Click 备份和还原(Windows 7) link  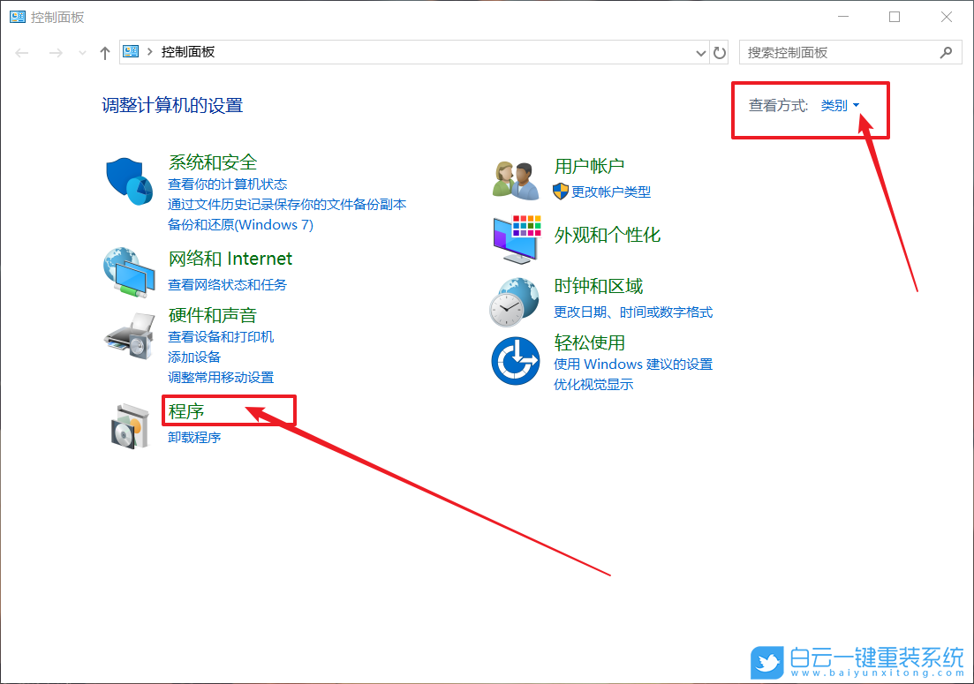(x=240, y=224)
